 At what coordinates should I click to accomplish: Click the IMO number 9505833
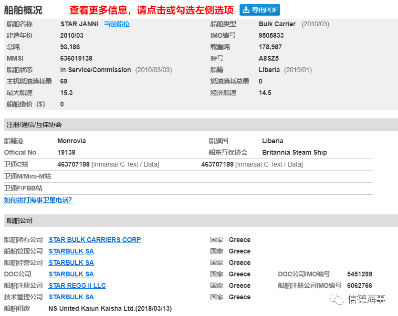click(271, 35)
